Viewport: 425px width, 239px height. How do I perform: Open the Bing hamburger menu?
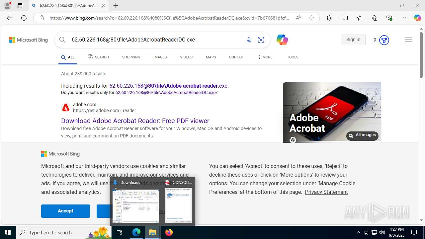pos(409,40)
